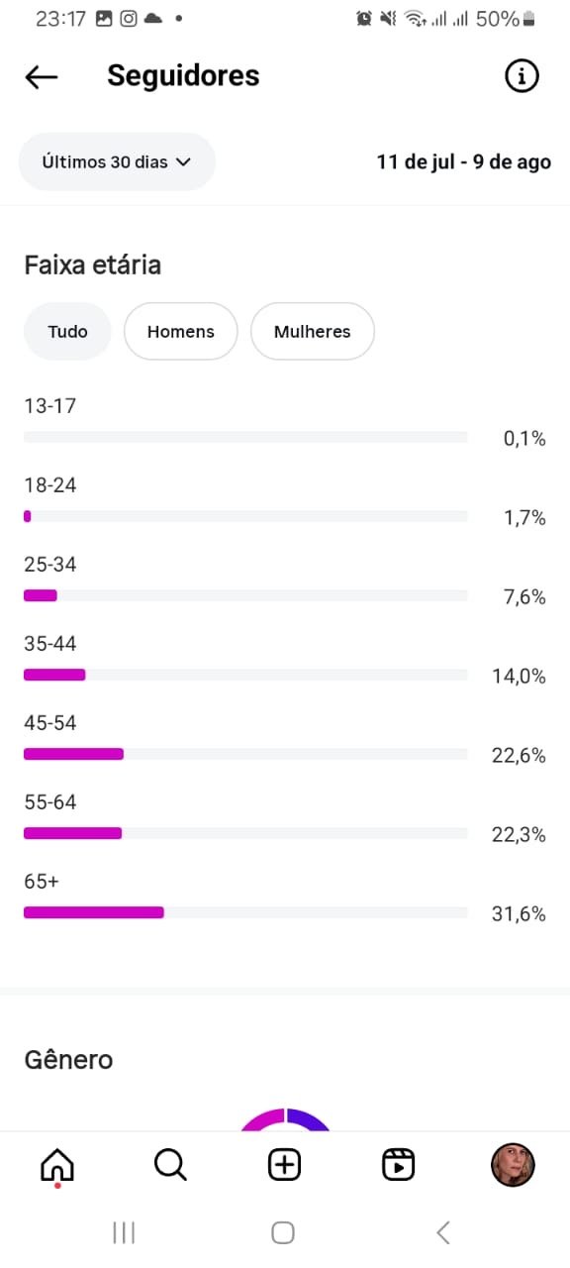This screenshot has width=570, height=1268.
Task: Tap Android back navigation chevron
Action: click(443, 1232)
